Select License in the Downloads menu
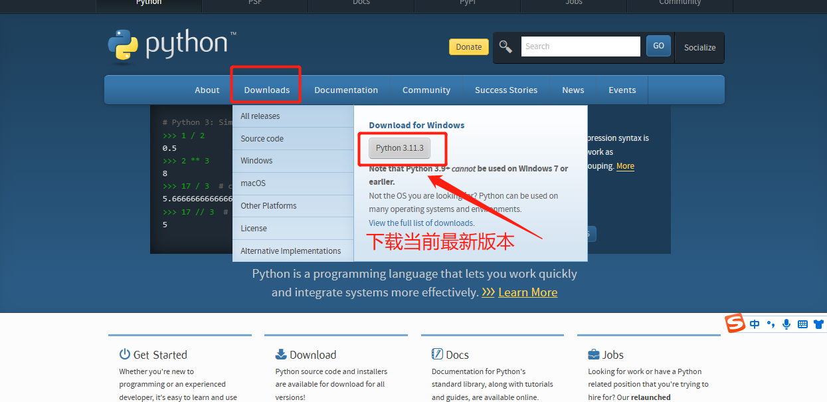The width and height of the screenshot is (827, 402). (293, 229)
